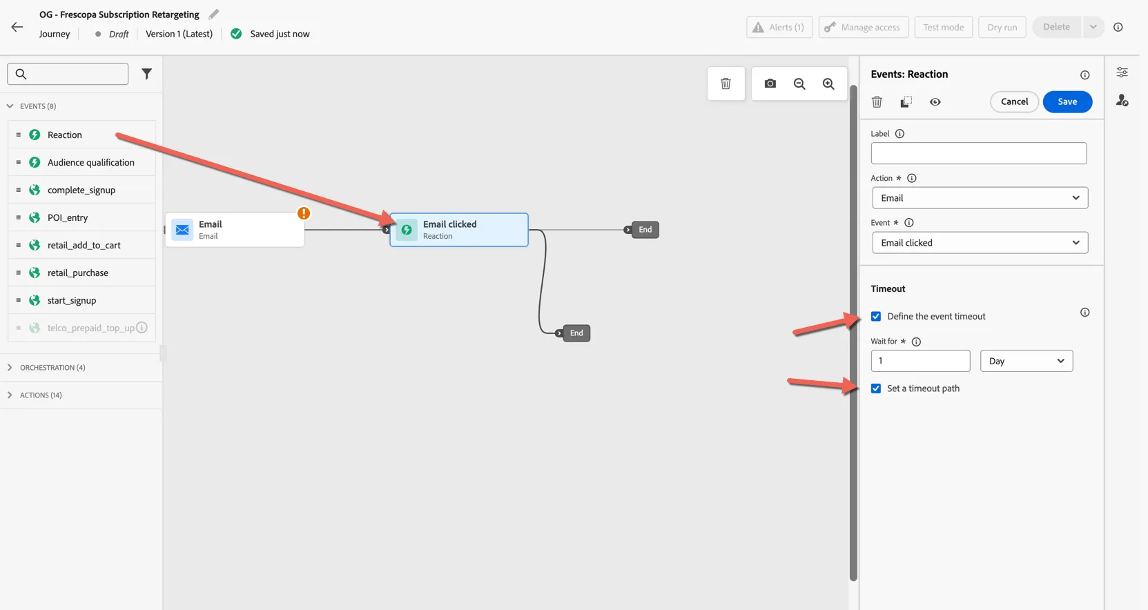This screenshot has height=610, width=1148.
Task: Select the Reaction event in palette
Action: point(82,135)
